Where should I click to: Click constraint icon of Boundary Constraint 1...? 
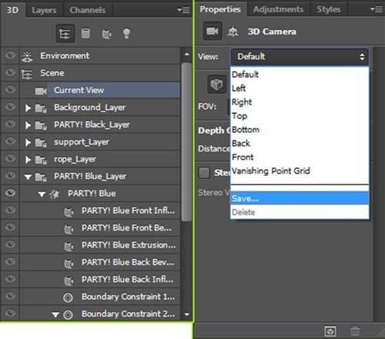coord(68,297)
